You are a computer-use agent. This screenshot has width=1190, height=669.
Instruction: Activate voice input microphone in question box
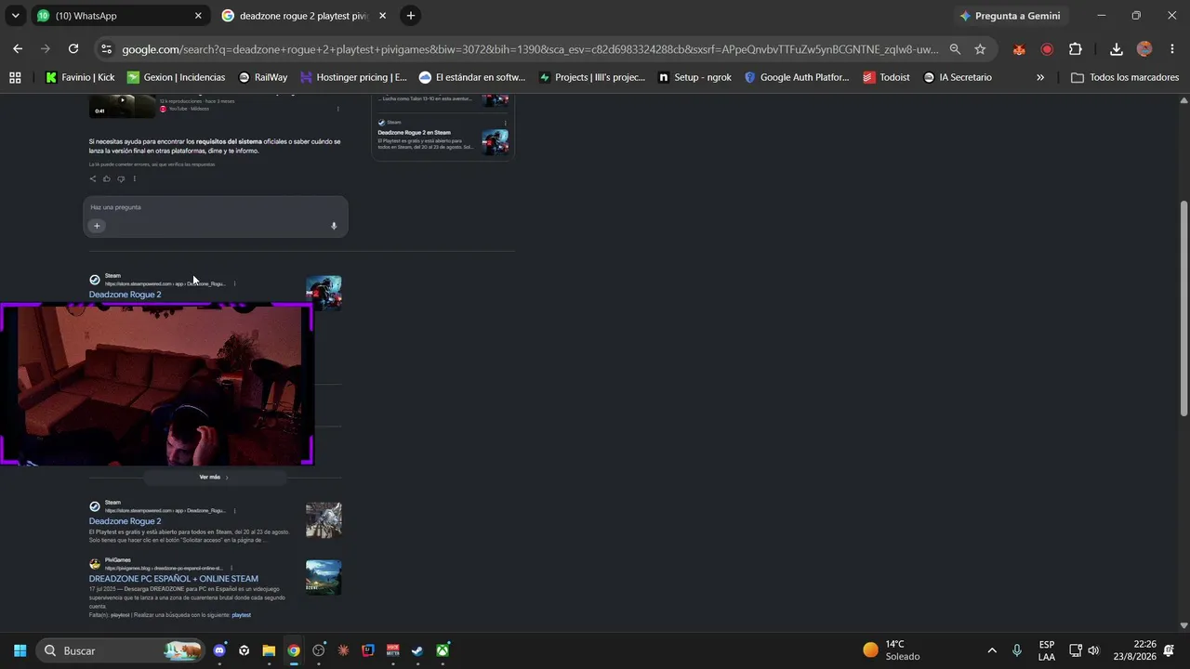coord(334,226)
